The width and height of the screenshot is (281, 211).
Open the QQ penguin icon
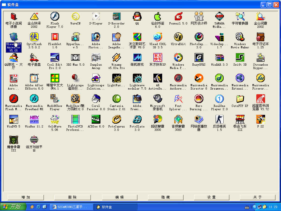coord(137,16)
